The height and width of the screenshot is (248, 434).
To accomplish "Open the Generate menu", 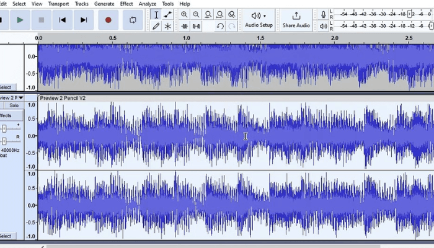I will click(x=104, y=4).
